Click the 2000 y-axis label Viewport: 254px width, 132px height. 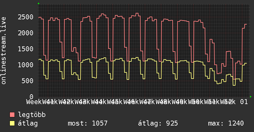(x=26, y=33)
